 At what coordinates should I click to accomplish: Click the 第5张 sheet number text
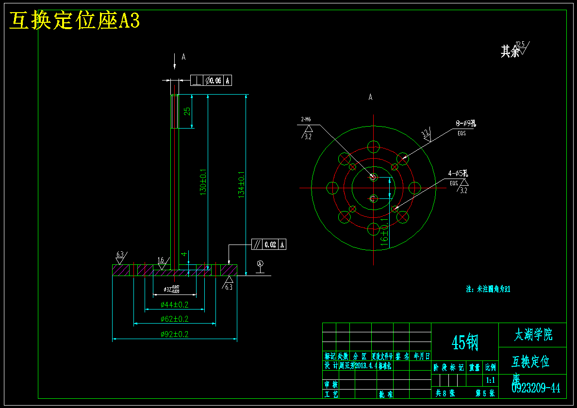point(485,393)
